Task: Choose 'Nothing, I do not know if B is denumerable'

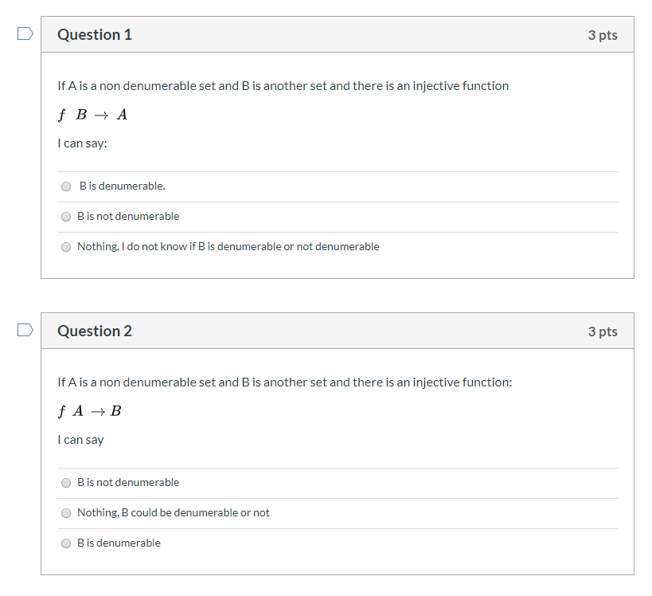Action: pos(66,246)
